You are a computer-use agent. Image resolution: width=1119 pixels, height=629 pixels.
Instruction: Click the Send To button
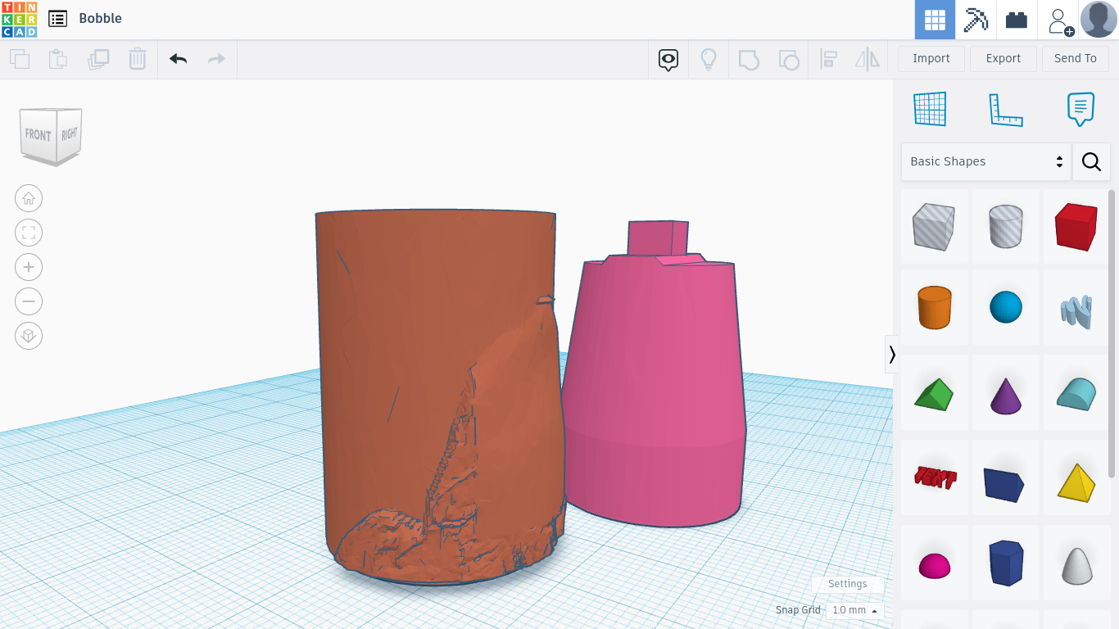(1076, 58)
